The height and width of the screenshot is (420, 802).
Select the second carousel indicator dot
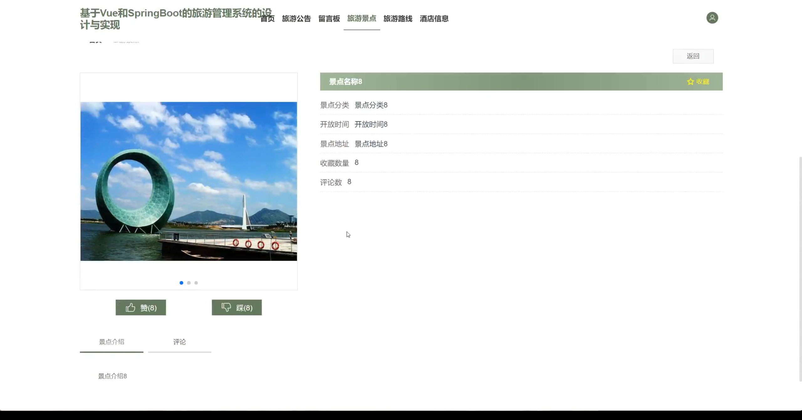point(189,282)
